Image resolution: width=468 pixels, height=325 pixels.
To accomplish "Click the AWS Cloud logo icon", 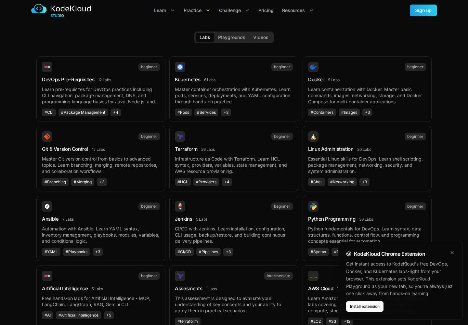I will (313, 276).
